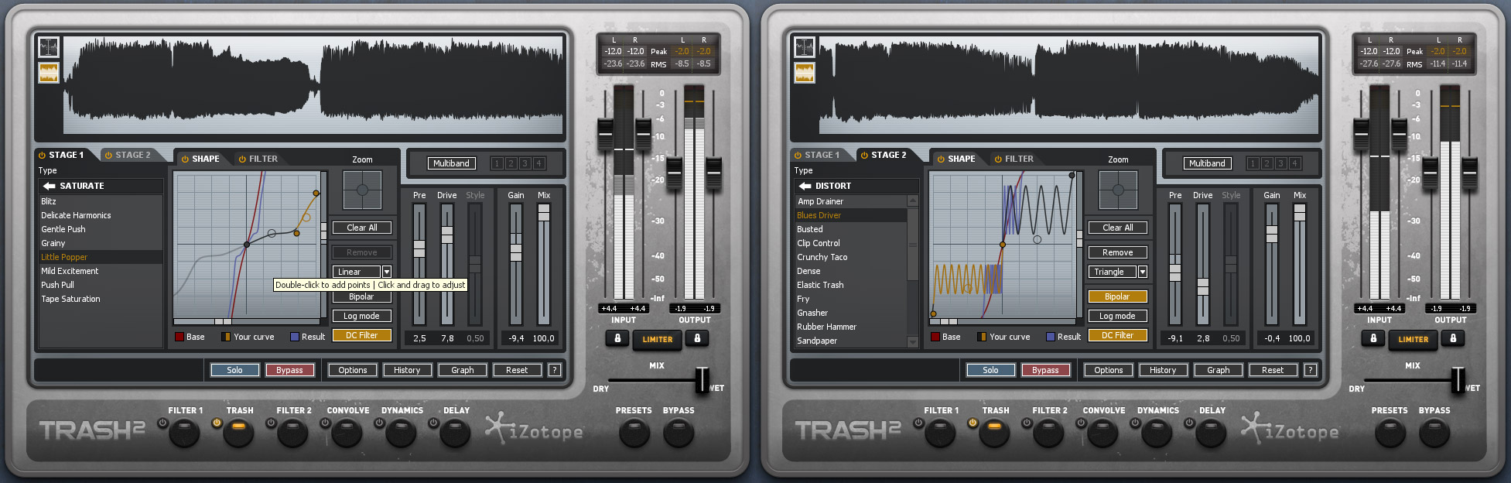
Task: Select Crunchy Taco preset
Action: pos(851,257)
